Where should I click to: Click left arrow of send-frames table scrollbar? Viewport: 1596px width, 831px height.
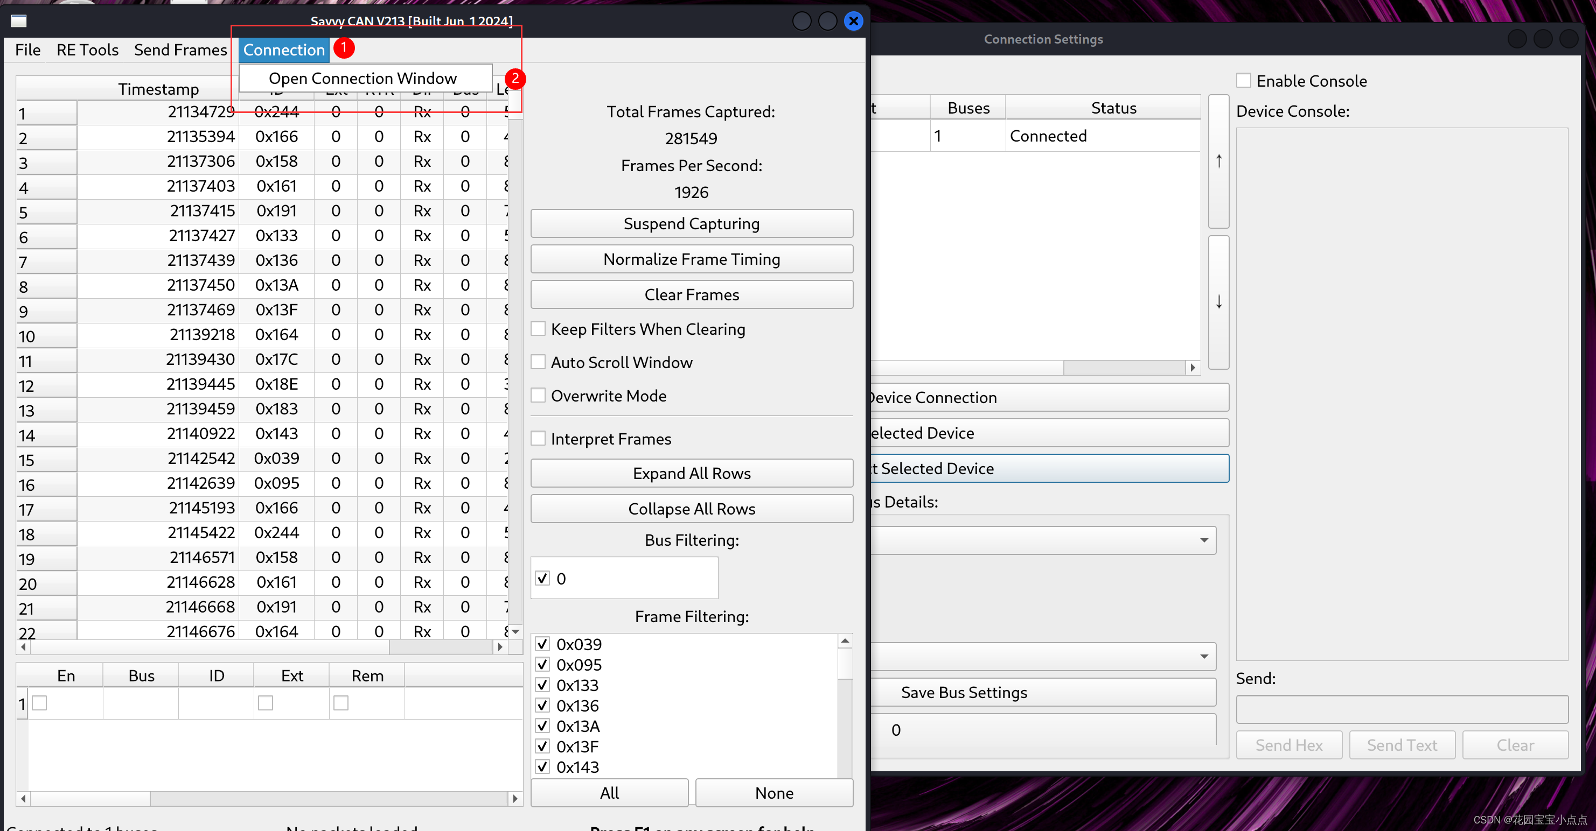click(24, 799)
